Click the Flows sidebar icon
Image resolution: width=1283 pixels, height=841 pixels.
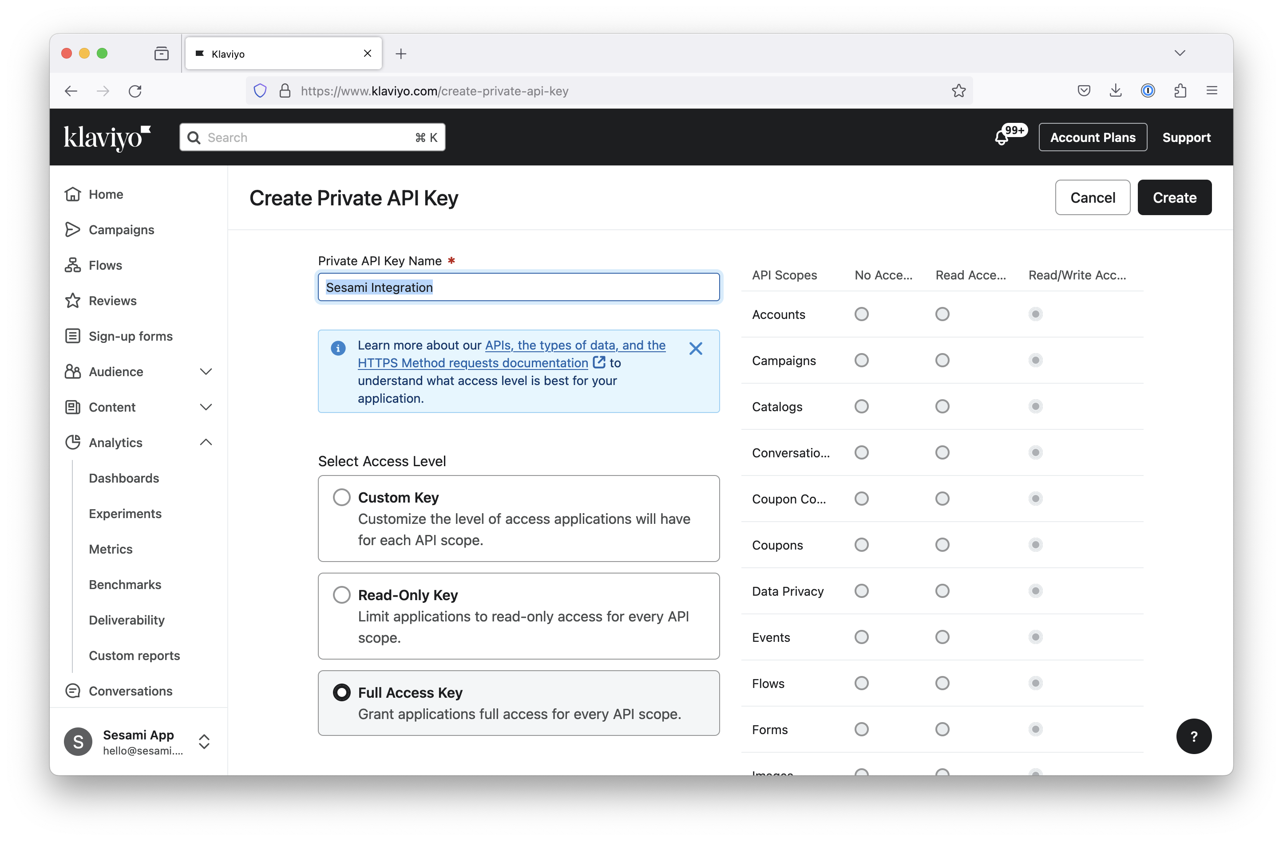[x=73, y=265]
